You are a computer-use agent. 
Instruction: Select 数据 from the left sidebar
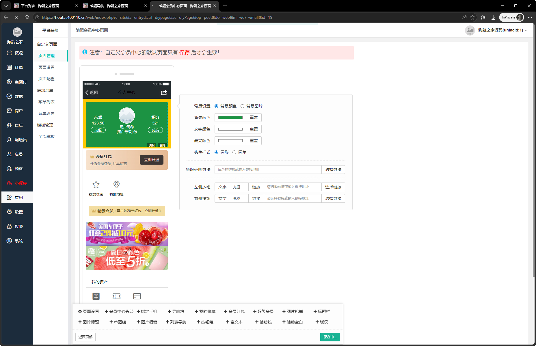coord(17,96)
